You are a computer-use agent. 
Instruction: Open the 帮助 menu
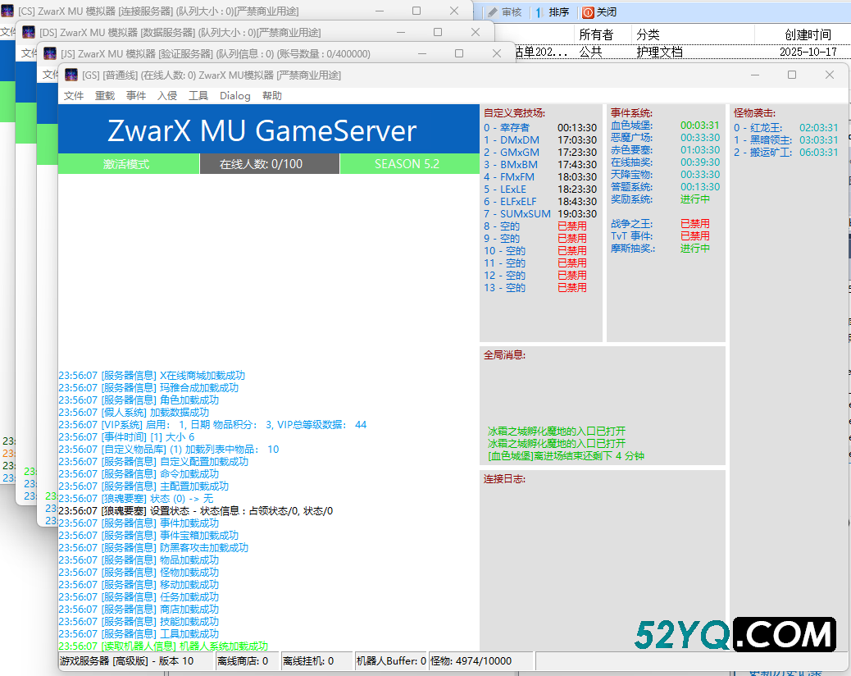tap(272, 96)
